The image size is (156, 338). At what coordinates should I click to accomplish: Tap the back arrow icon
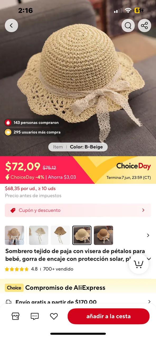[11, 26]
